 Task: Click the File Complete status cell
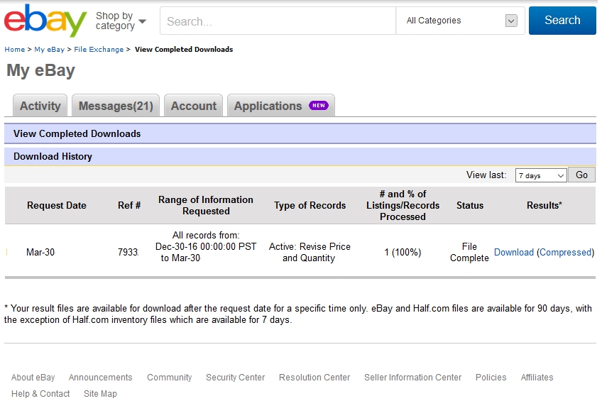[x=469, y=252]
